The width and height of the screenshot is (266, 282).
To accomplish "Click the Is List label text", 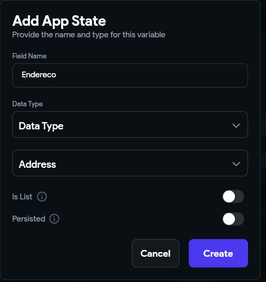I will pyautogui.click(x=22, y=197).
